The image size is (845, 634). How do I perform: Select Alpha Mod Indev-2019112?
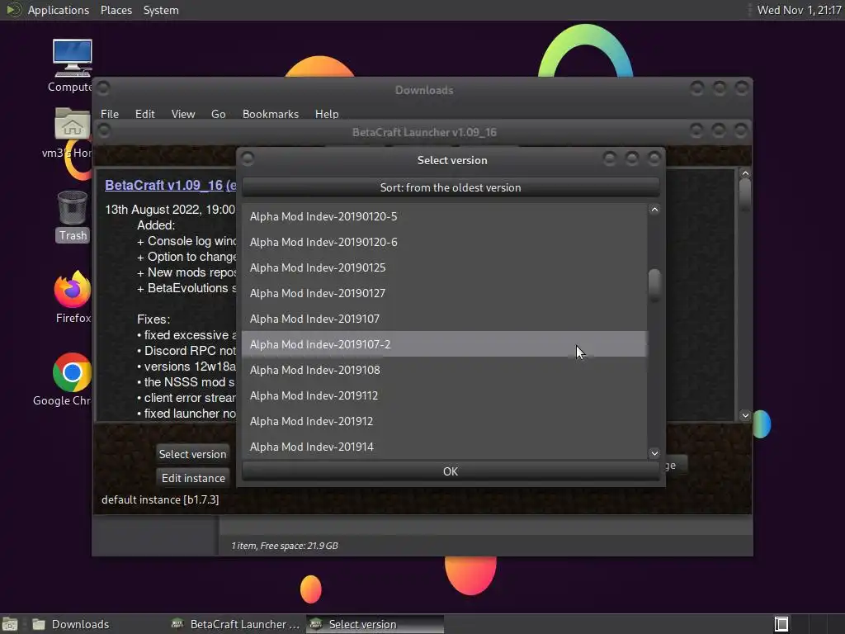click(x=444, y=395)
